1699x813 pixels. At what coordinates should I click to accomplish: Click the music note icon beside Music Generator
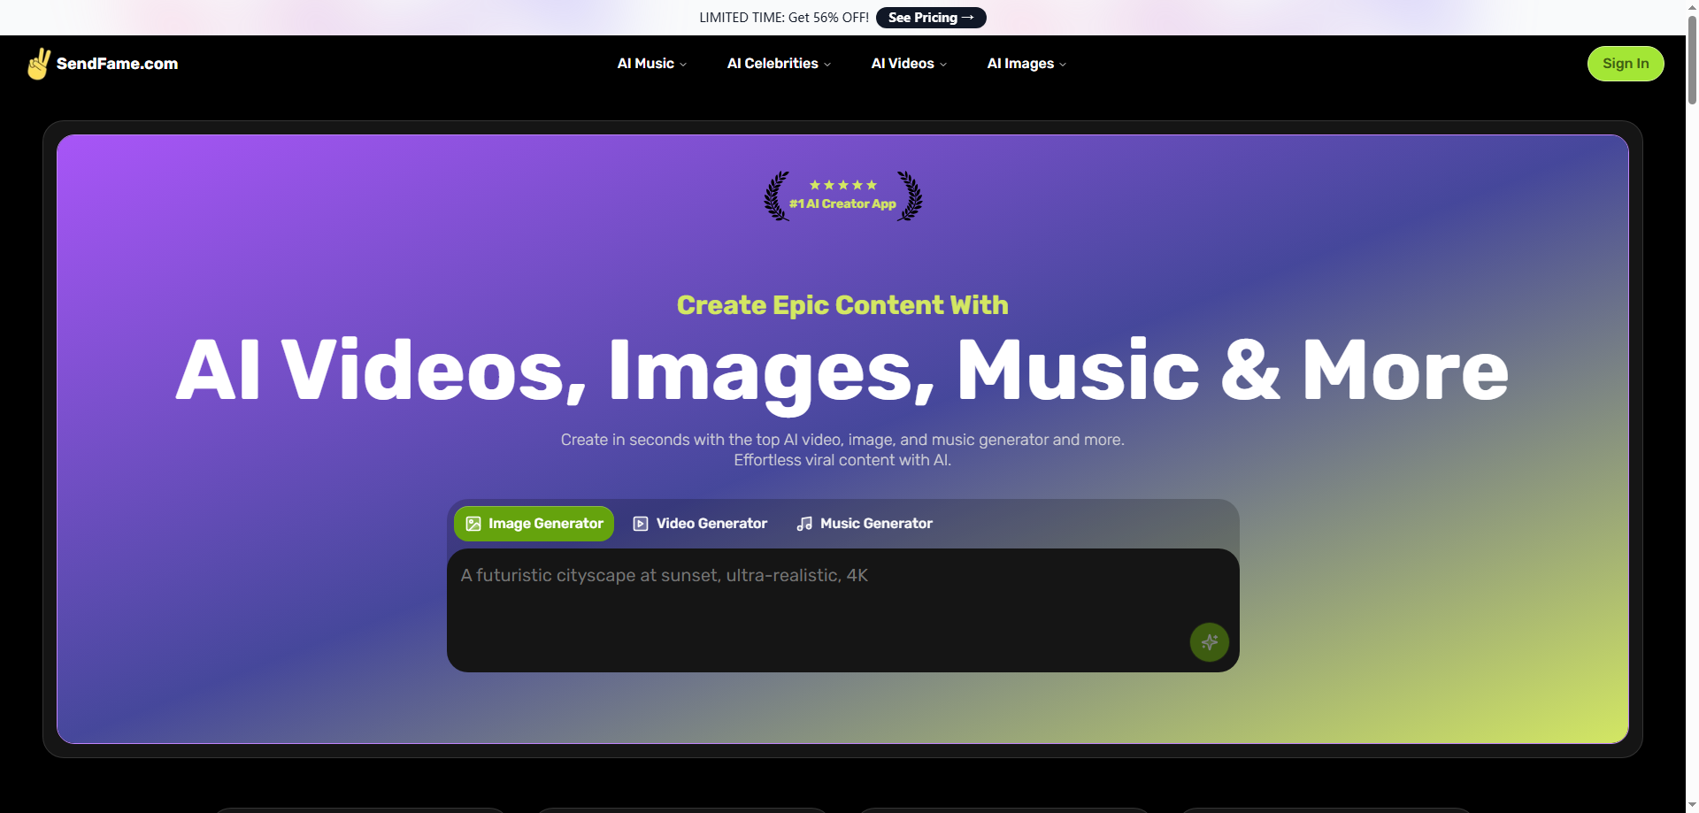pos(804,524)
